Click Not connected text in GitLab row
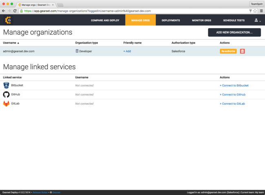The width and height of the screenshot is (265, 195). click(x=84, y=104)
